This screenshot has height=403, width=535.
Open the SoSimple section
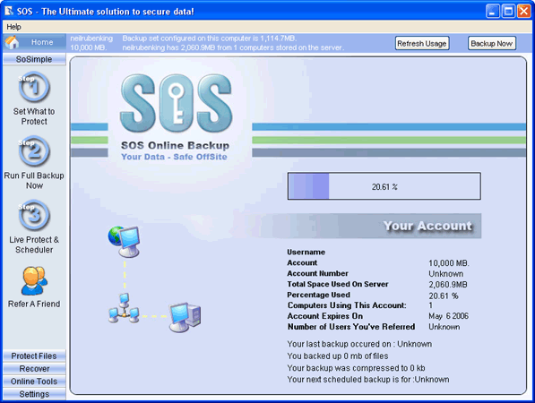coord(34,59)
